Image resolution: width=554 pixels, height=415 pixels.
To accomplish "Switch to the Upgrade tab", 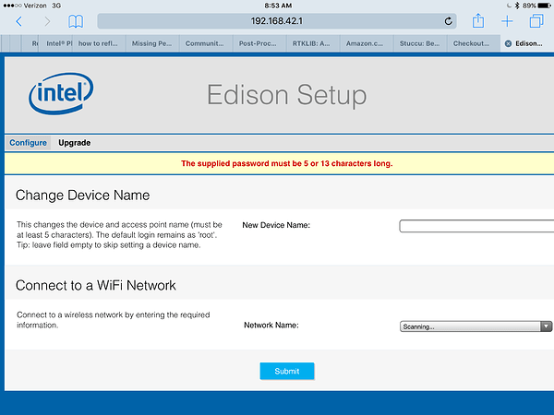I will 75,143.
